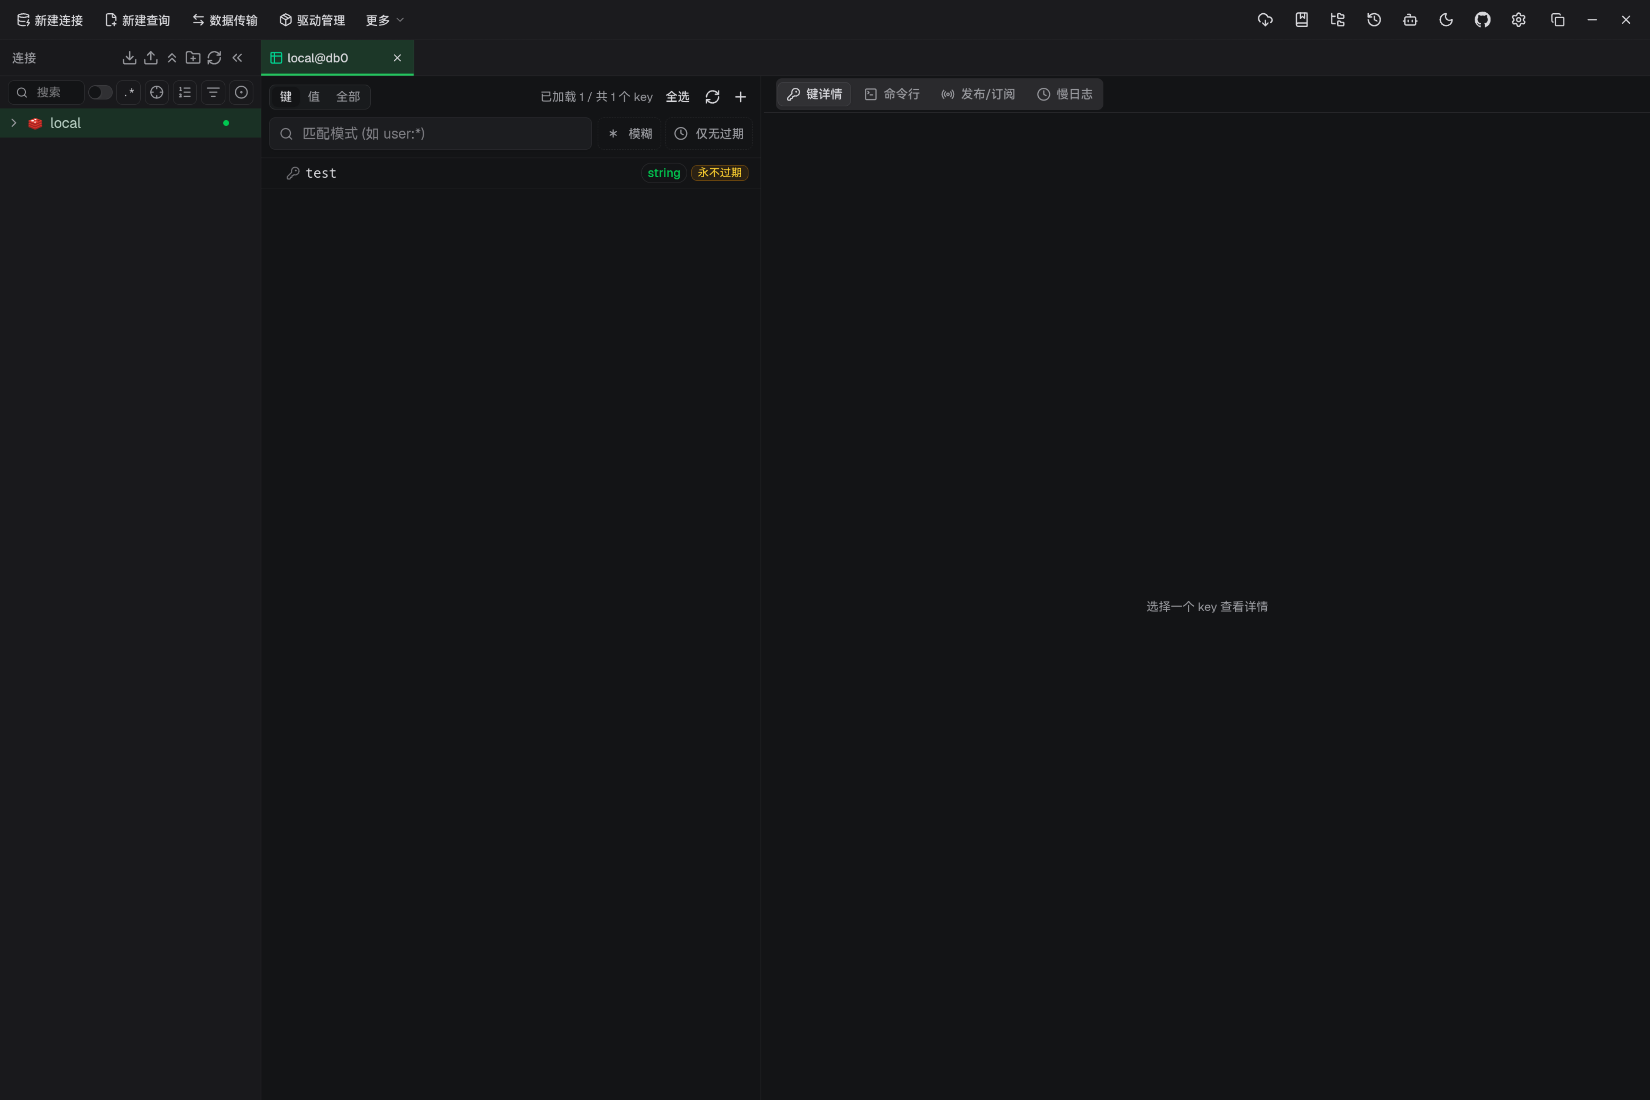Open a new query with 新建查询
This screenshot has height=1100, width=1650.
(x=138, y=20)
